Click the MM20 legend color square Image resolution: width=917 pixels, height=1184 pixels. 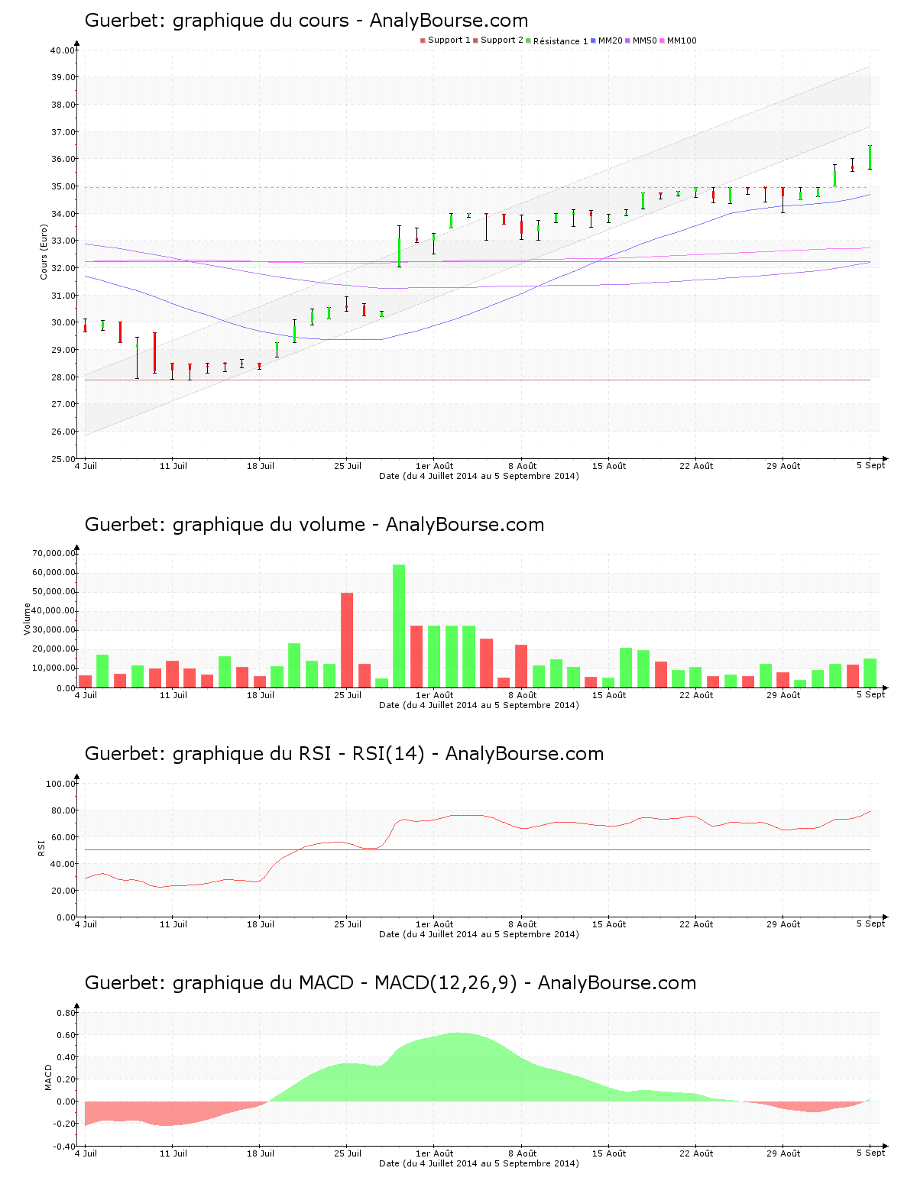tap(593, 40)
